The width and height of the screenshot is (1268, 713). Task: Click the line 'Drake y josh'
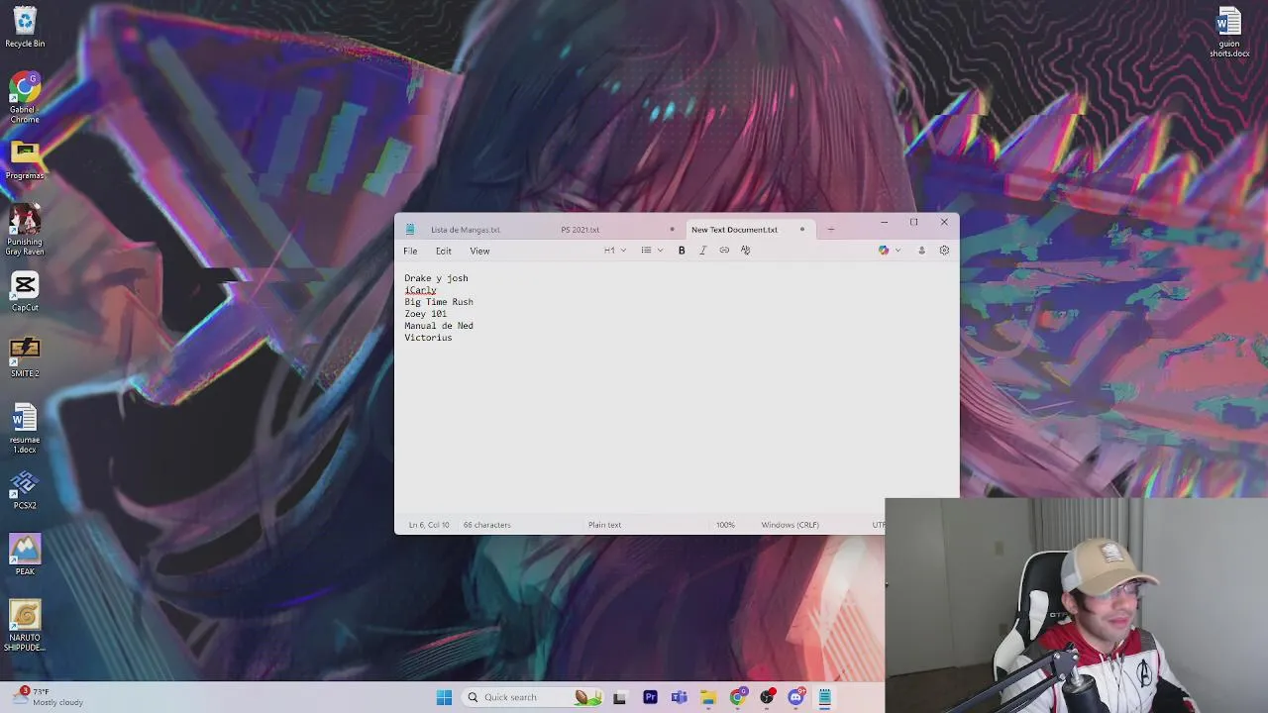point(436,278)
